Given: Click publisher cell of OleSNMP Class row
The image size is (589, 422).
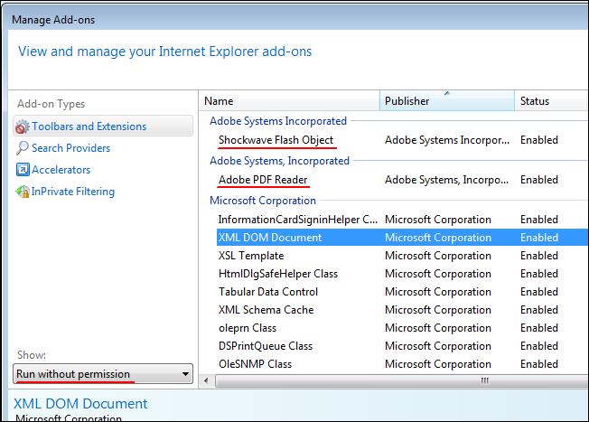Looking at the screenshot, I should pyautogui.click(x=438, y=364).
